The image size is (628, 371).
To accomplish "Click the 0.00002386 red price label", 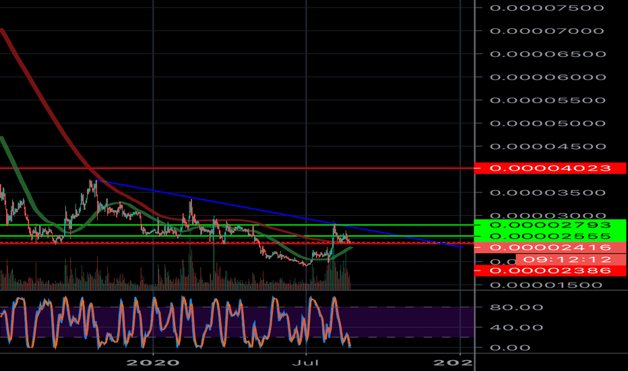I will (550, 270).
